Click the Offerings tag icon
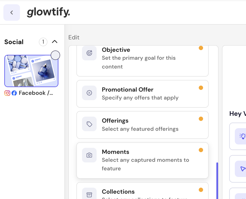 pos(89,124)
